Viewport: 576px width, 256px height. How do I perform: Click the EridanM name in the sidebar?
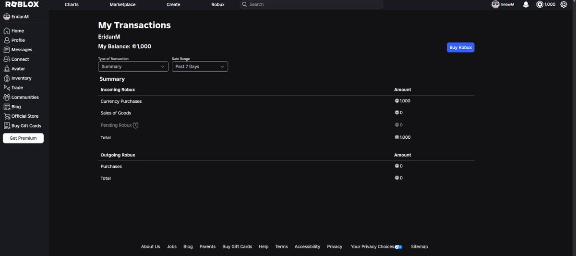coord(20,17)
